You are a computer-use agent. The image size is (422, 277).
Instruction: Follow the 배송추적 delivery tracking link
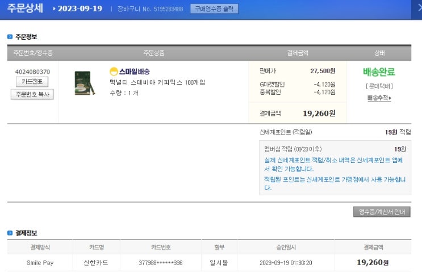pyautogui.click(x=379, y=98)
